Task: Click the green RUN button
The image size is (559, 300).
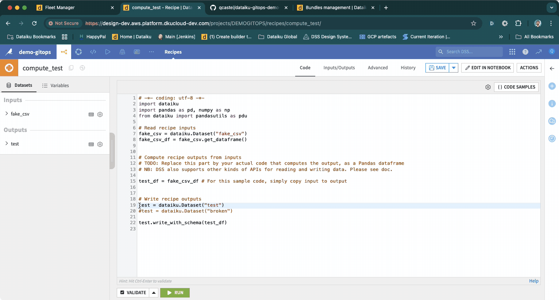Action: click(175, 293)
